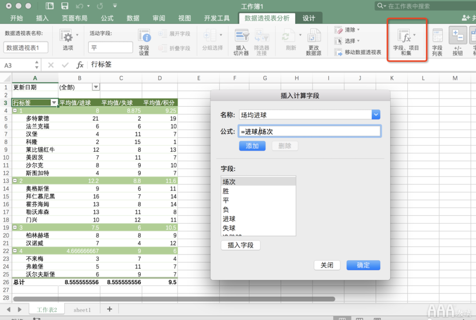The image size is (476, 320).
Task: Click the Save icon in title bar
Action: pyautogui.click(x=65, y=6)
